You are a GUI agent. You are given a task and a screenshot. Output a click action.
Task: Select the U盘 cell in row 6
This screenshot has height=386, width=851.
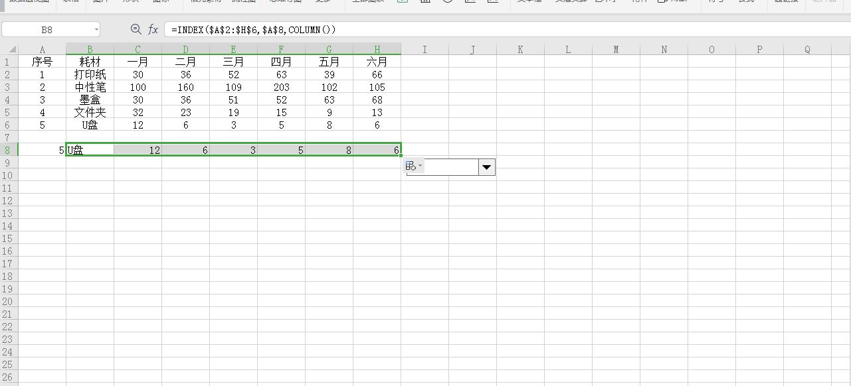tap(90, 125)
